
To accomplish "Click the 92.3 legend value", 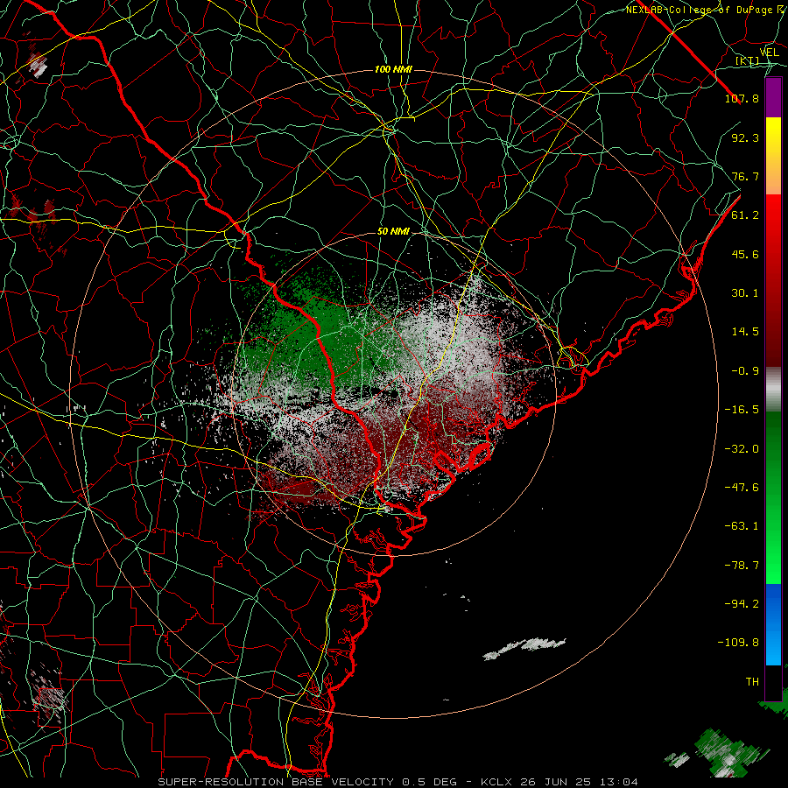I will coord(745,137).
